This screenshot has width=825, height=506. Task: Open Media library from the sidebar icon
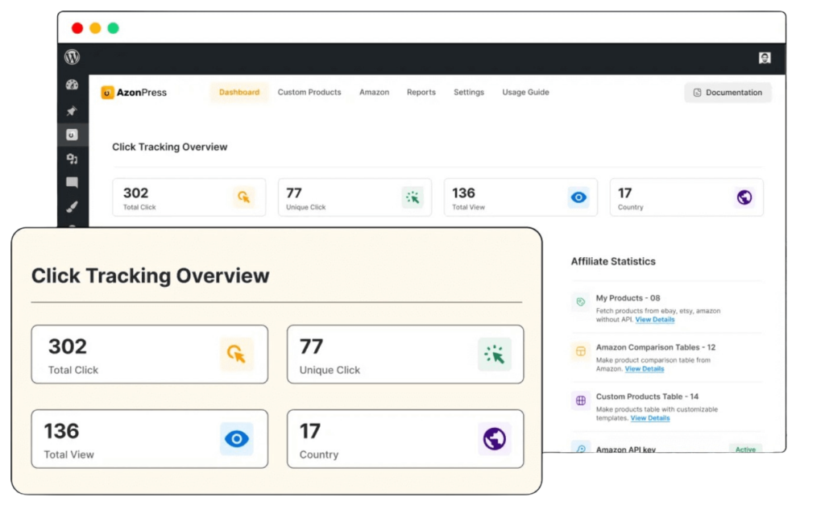point(73,160)
